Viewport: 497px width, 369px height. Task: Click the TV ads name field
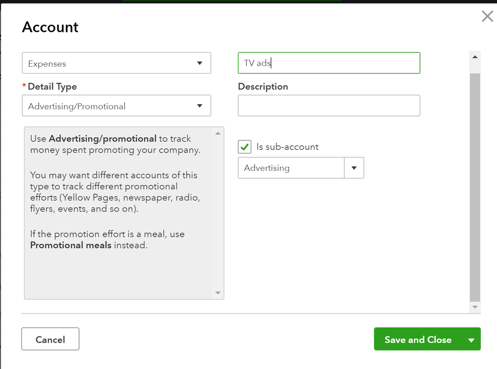pyautogui.click(x=329, y=63)
